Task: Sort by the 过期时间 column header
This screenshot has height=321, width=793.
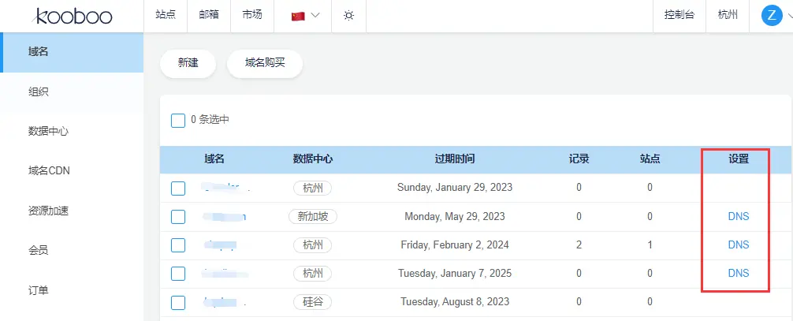Action: 455,159
